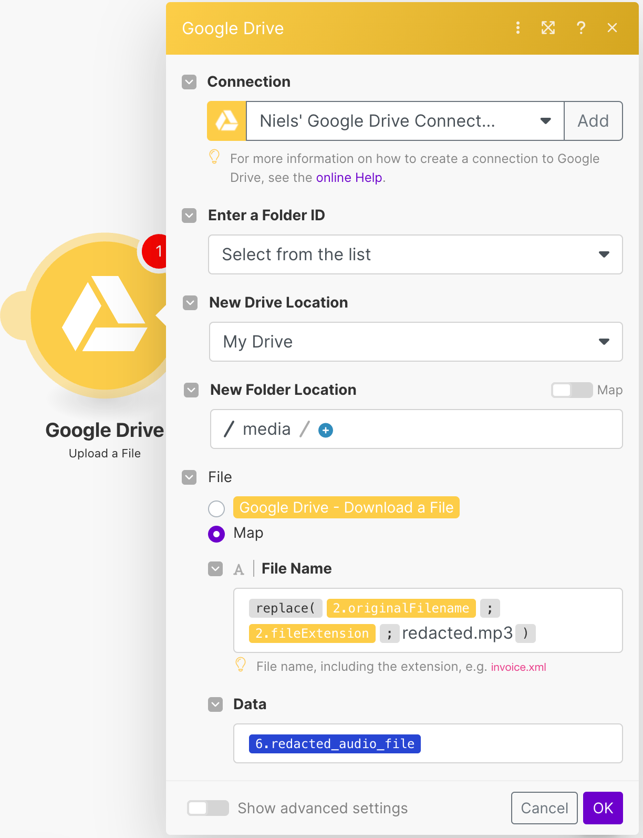Click the '6.redacted_audio_file' variable pill

[x=335, y=744]
